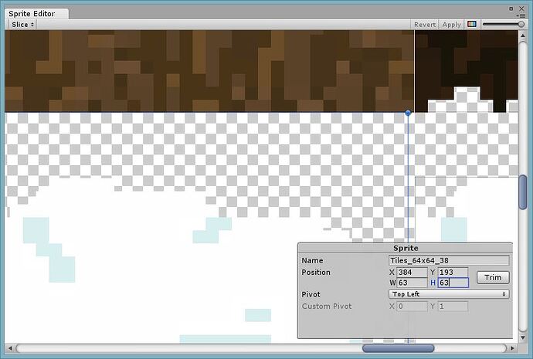Click the Name label in Sprite panel

[312, 260]
